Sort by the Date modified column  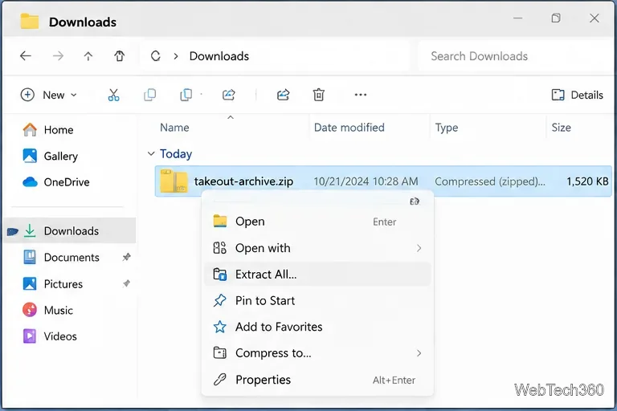pyautogui.click(x=349, y=128)
